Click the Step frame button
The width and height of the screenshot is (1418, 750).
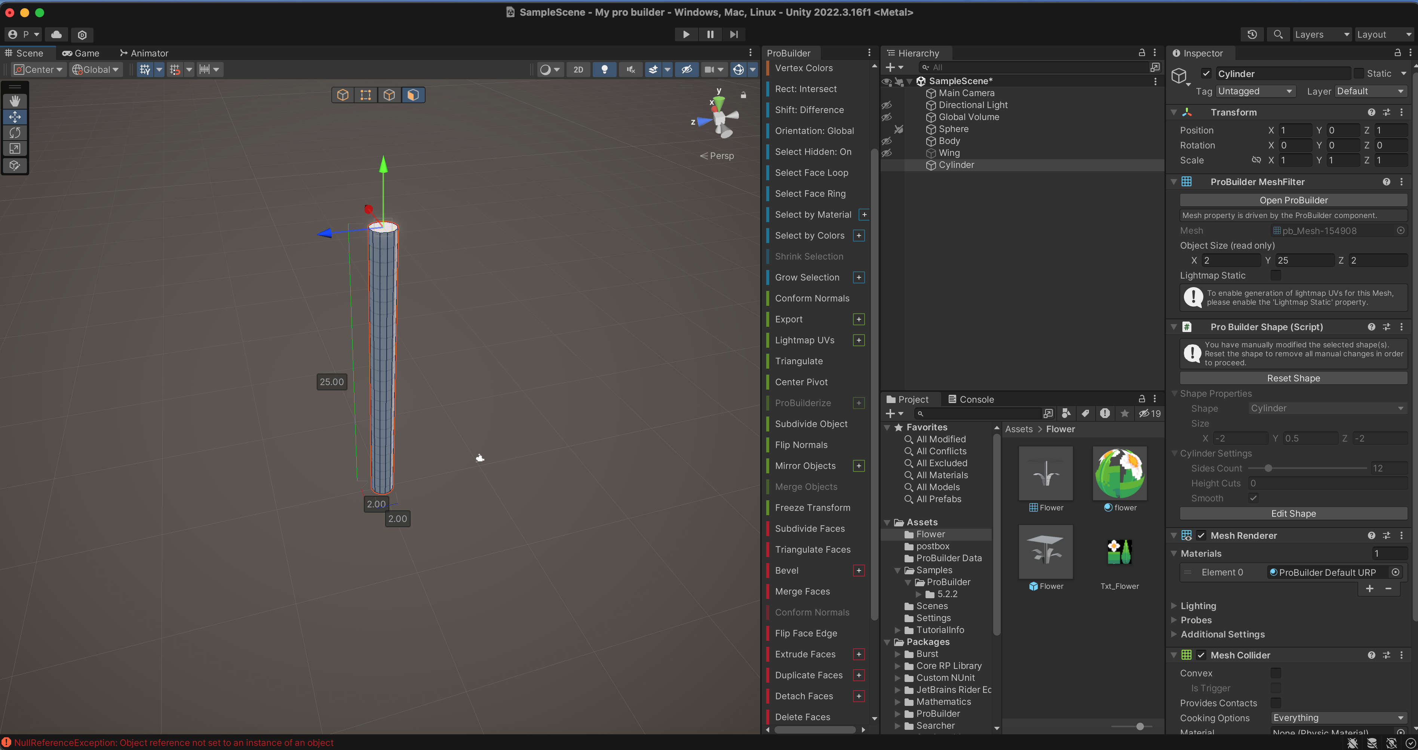pyautogui.click(x=734, y=34)
